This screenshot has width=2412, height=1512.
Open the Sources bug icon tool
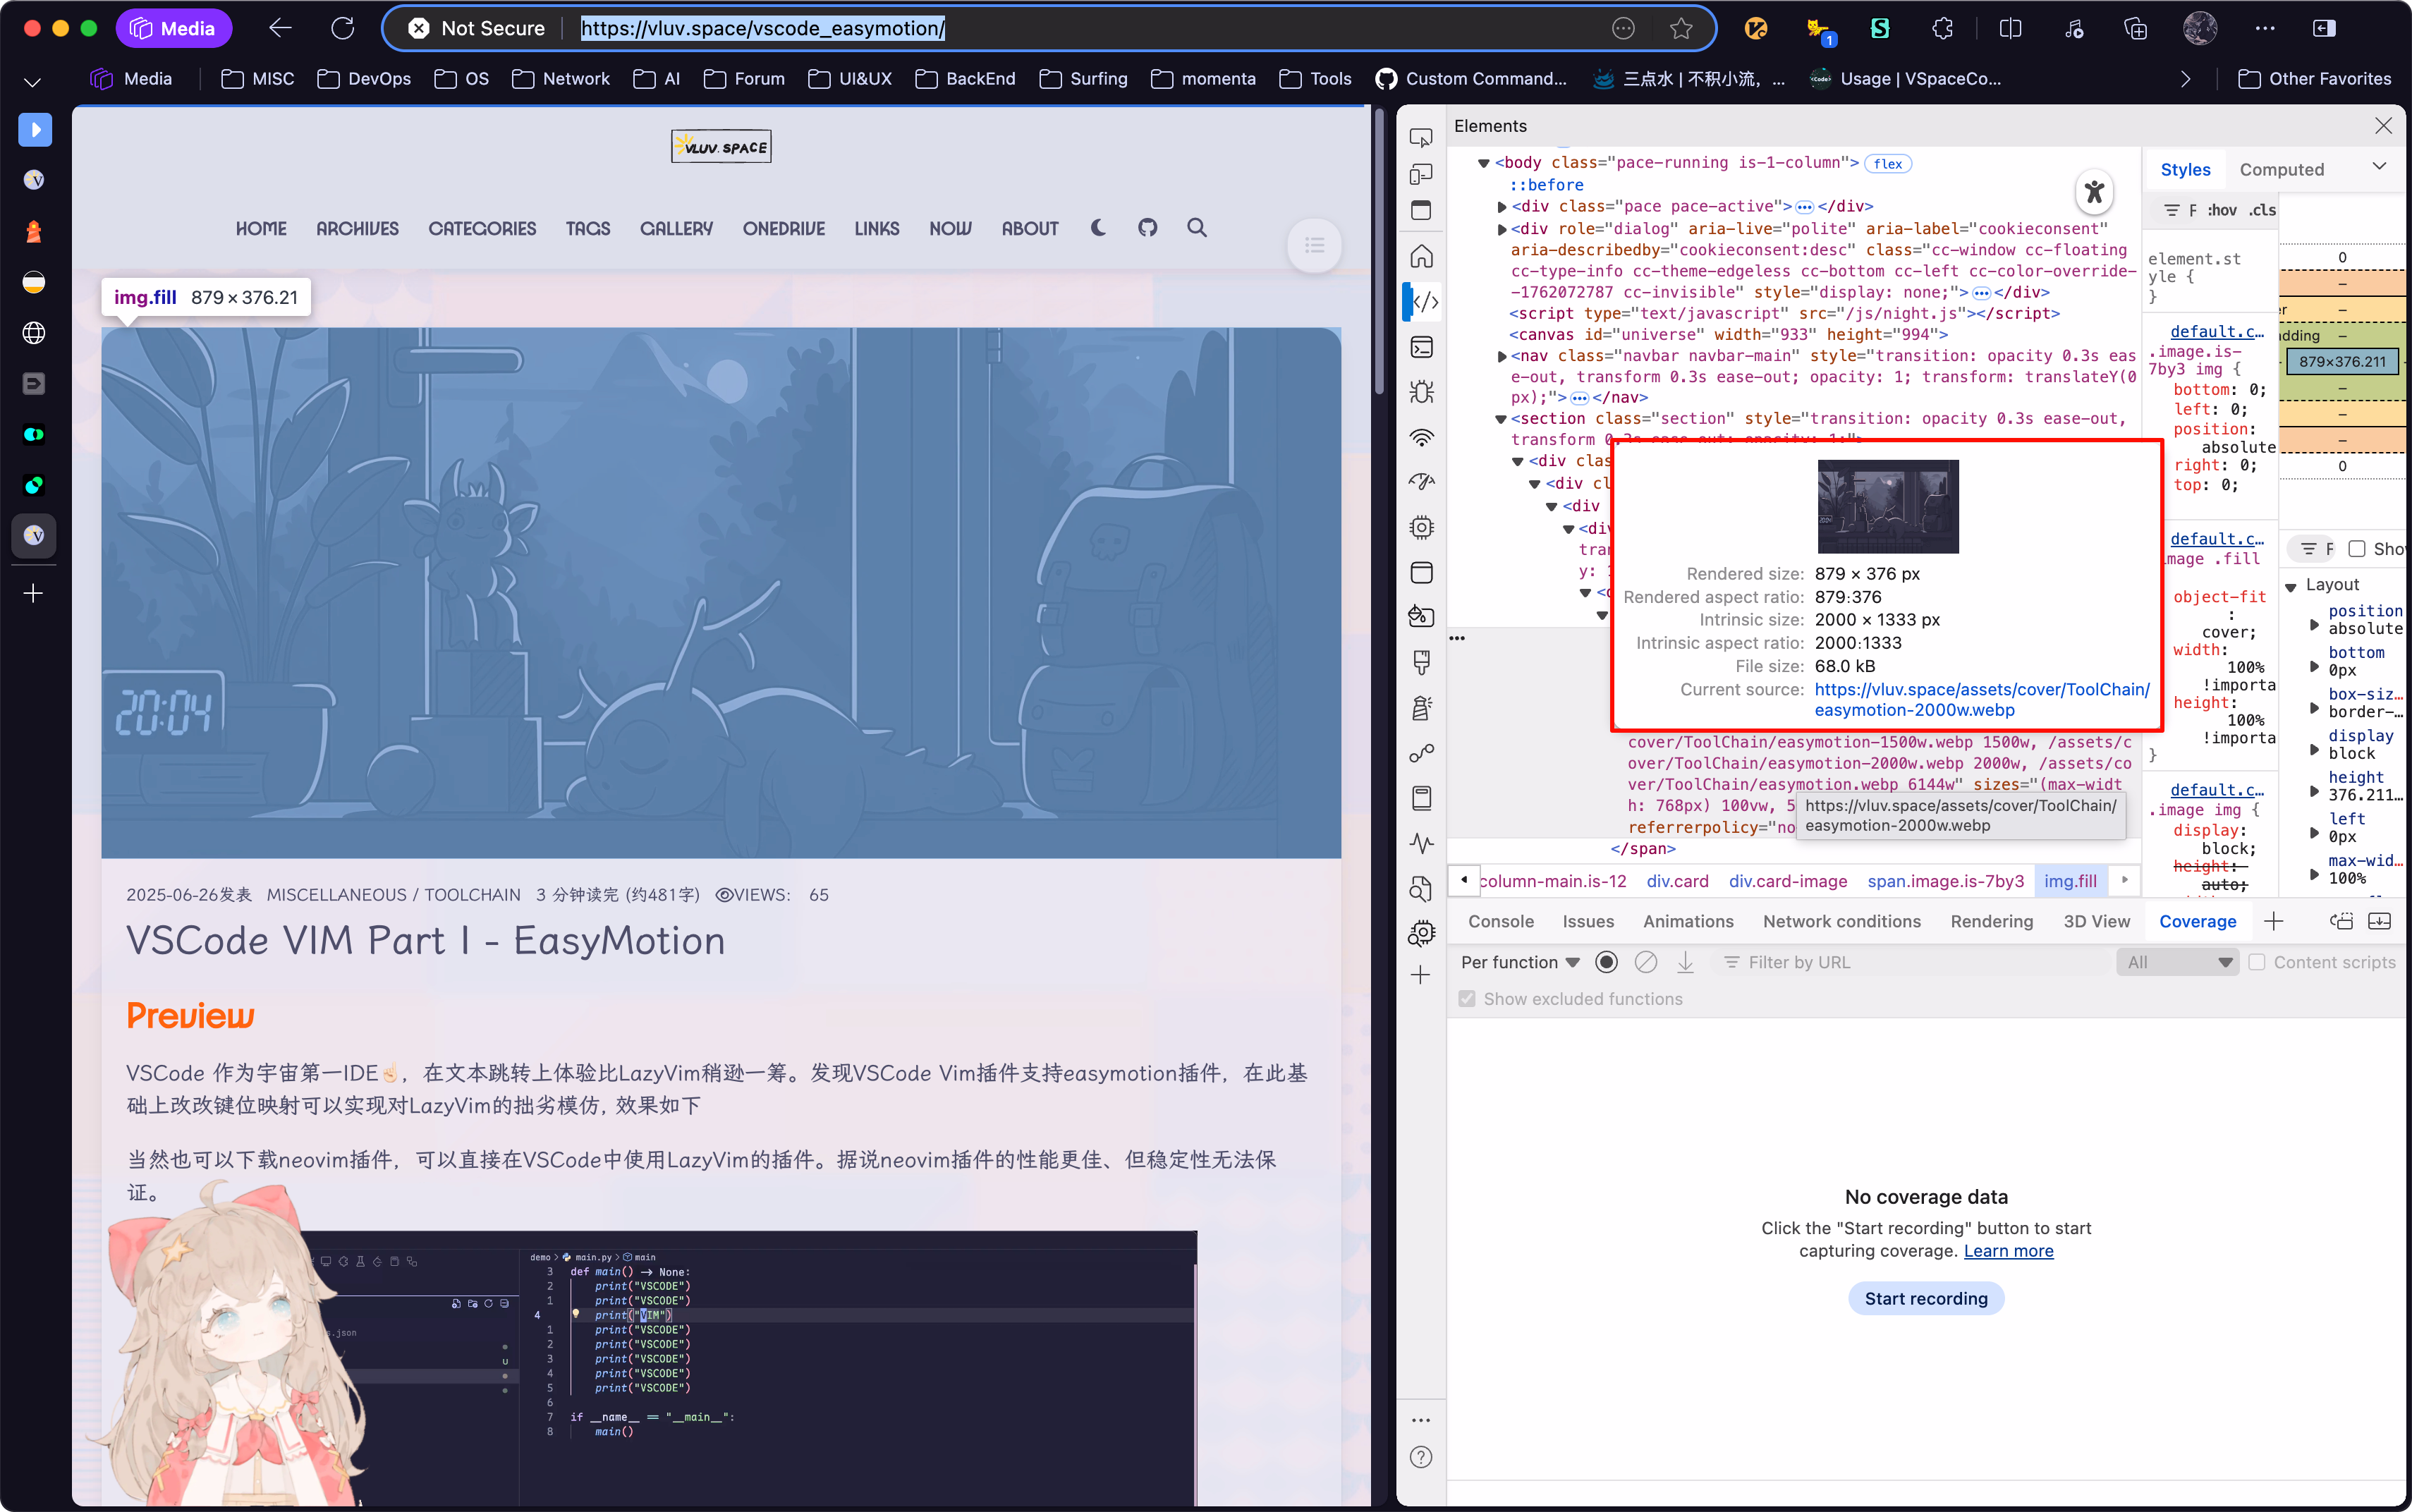1421,392
